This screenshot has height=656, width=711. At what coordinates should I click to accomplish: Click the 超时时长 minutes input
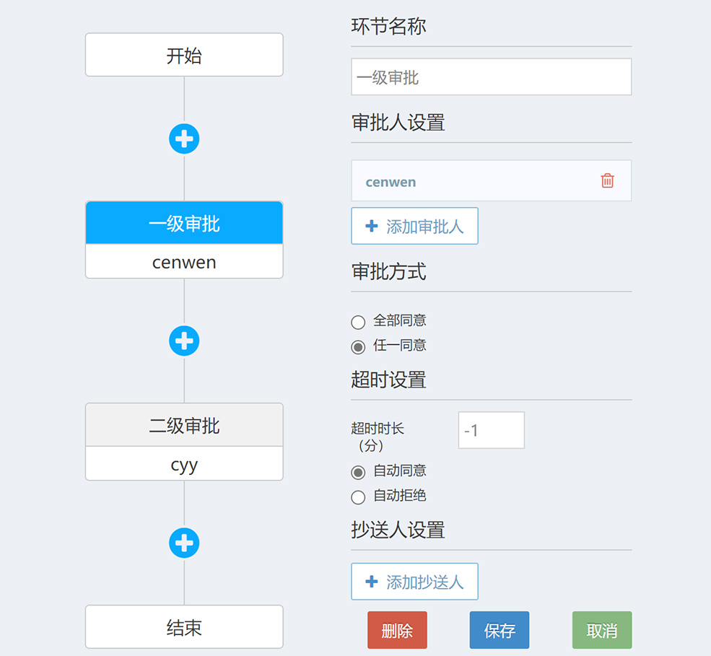[491, 430]
